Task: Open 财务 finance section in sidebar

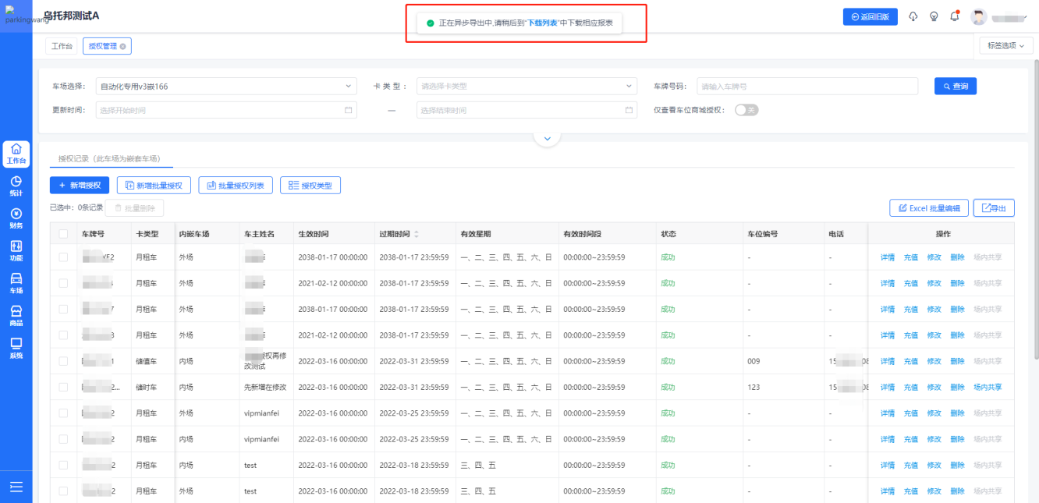Action: tap(16, 218)
